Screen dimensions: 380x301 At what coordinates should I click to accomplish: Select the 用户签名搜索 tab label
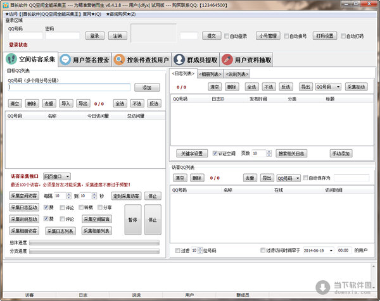[91, 60]
